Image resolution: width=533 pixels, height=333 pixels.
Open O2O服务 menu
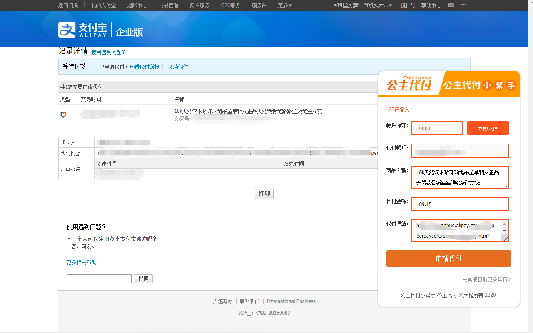[x=231, y=5]
